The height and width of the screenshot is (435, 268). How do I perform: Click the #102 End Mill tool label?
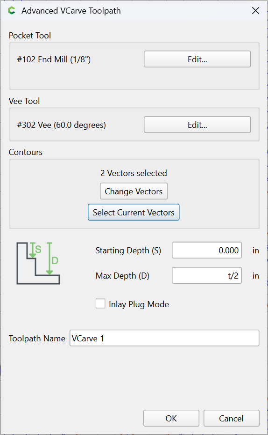(54, 59)
